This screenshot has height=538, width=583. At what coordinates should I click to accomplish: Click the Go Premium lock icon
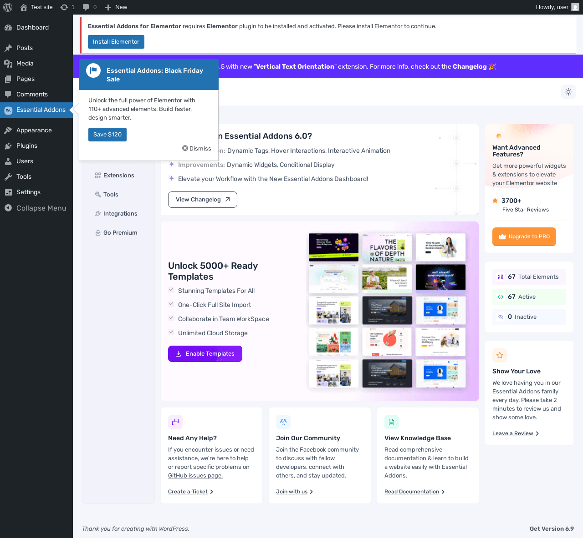[x=98, y=233]
